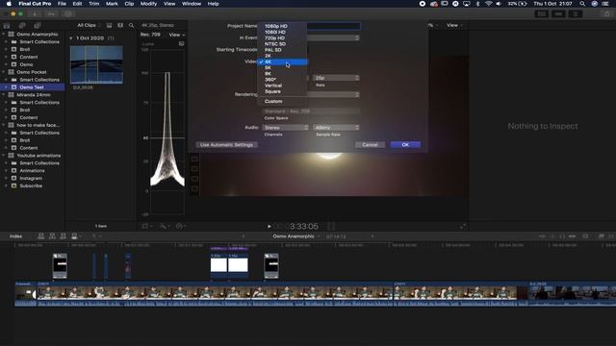Open the In Event dropdown
This screenshot has width=616, height=346.
coord(333,38)
